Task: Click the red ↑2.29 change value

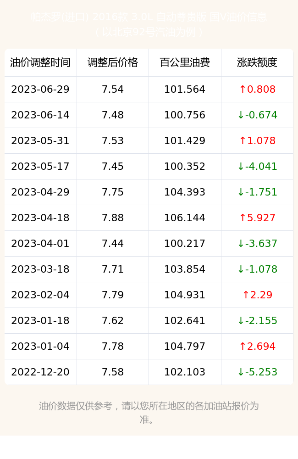Action: [x=257, y=295]
